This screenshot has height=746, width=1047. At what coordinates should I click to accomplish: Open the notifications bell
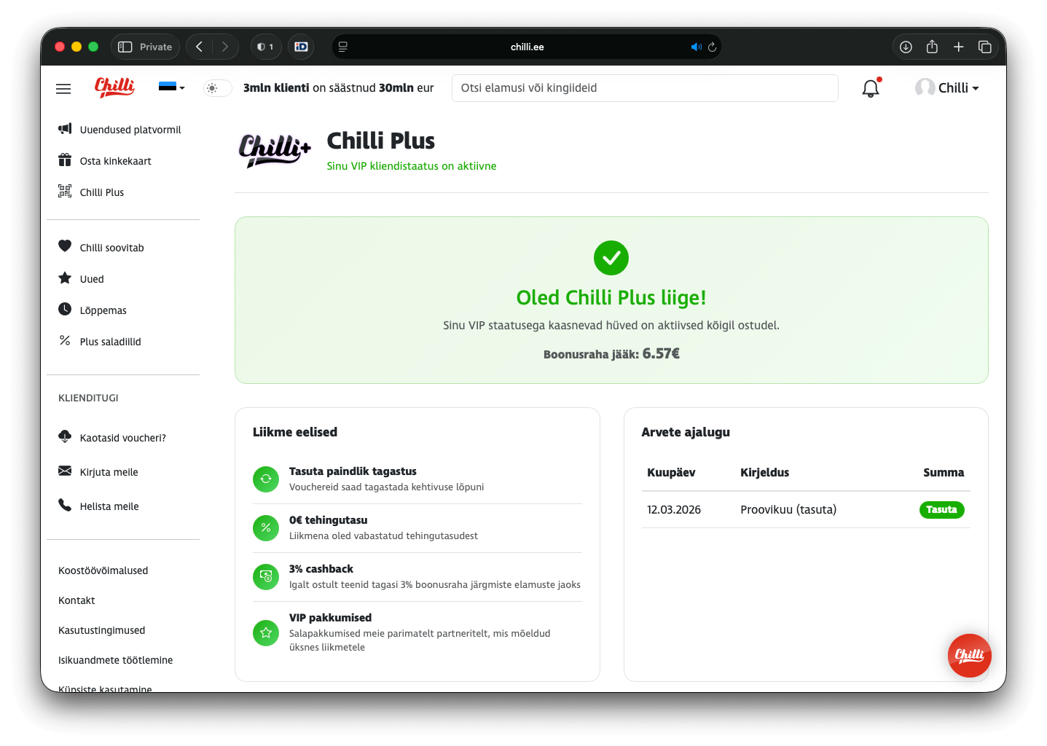[871, 88]
